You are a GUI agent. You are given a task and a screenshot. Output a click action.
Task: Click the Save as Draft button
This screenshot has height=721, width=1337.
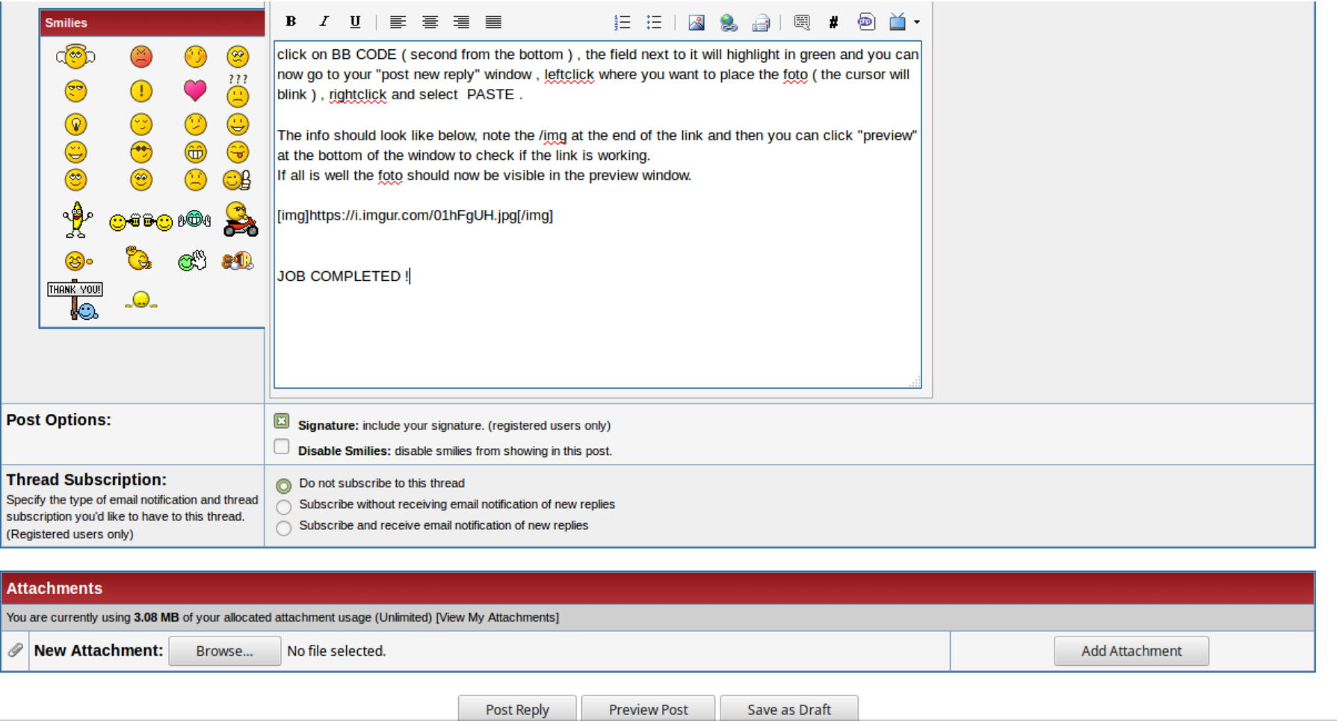[789, 709]
